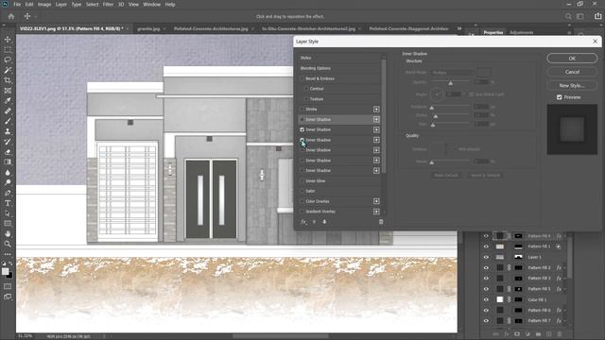The width and height of the screenshot is (605, 340).
Task: Select the Eraser tool
Action: pos(8,152)
